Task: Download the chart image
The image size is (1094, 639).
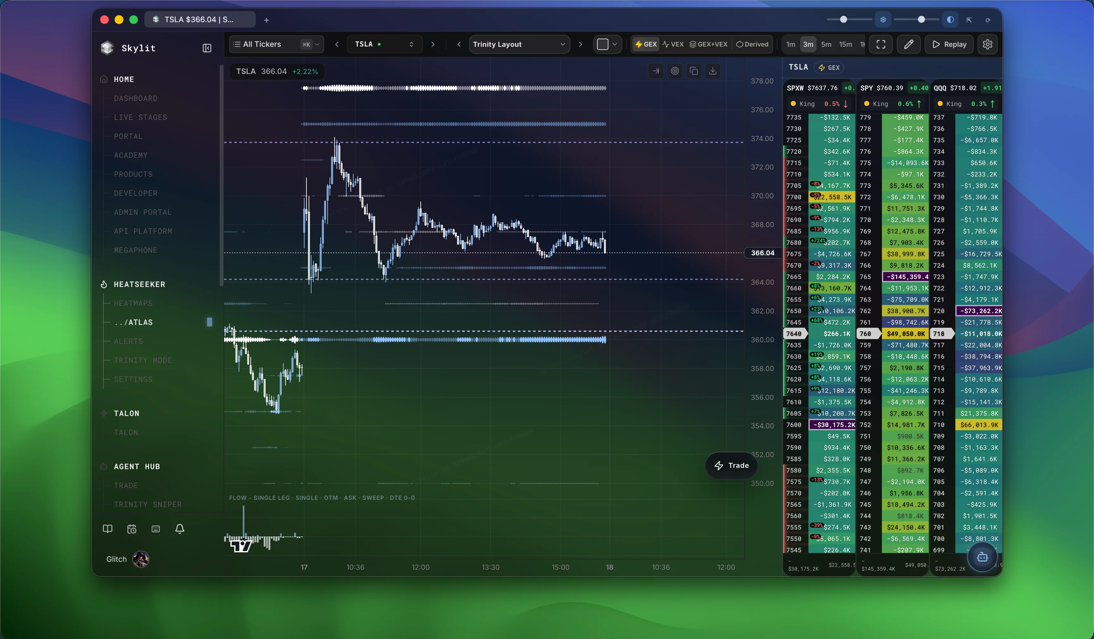Action: click(713, 71)
